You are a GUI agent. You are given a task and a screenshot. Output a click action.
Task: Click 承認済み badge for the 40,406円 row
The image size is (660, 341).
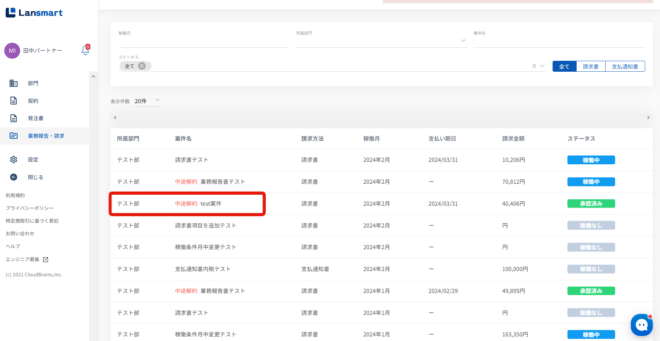click(x=591, y=204)
